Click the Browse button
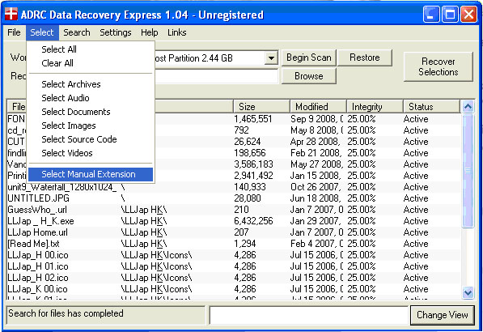Screen dimensions: 483x332 [x=309, y=76]
